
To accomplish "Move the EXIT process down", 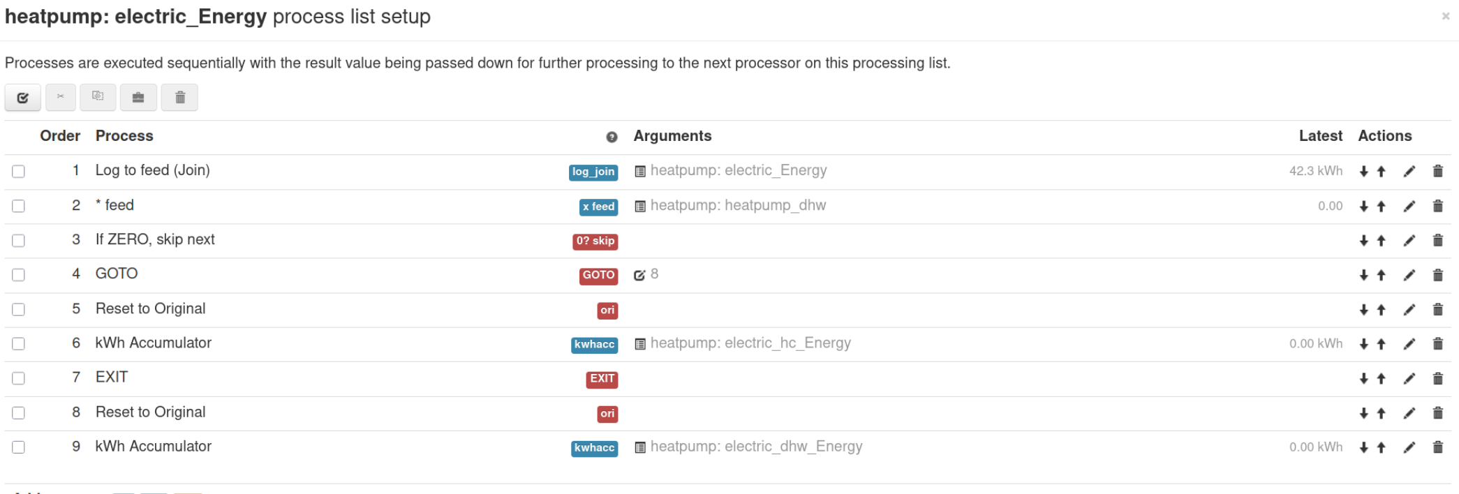I will pyautogui.click(x=1363, y=379).
